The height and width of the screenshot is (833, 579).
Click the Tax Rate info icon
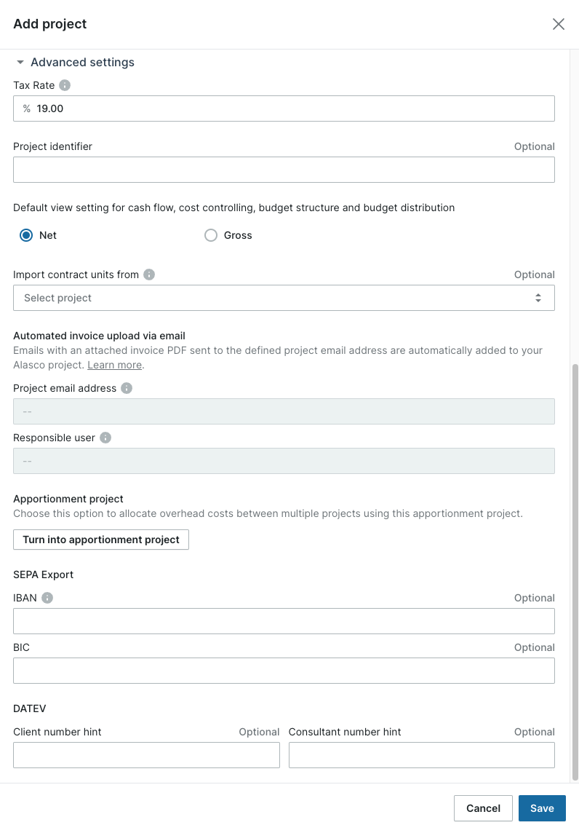click(65, 85)
